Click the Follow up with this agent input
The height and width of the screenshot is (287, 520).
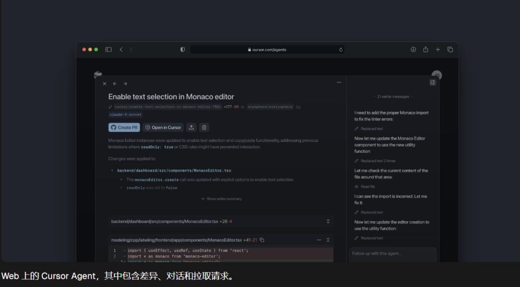[x=393, y=254]
